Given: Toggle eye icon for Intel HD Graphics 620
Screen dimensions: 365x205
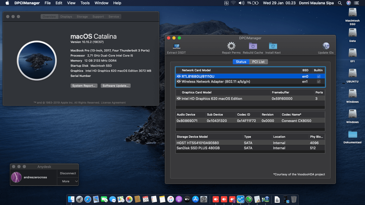Looking at the screenshot, I should click(179, 98).
